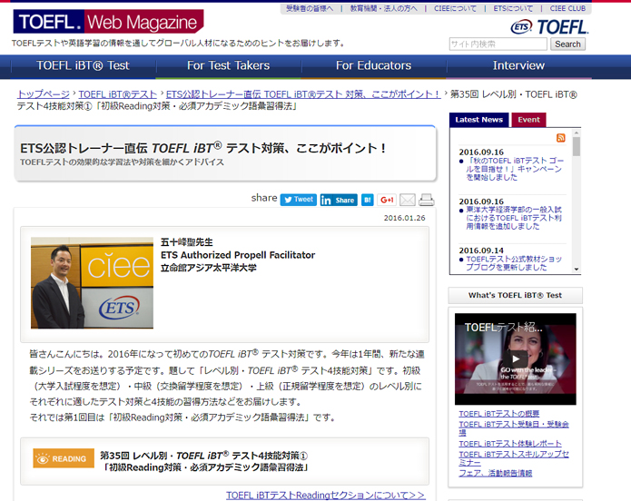Play the TOEFL test introduction video
Viewport: 631px width, 501px height.
(x=515, y=359)
